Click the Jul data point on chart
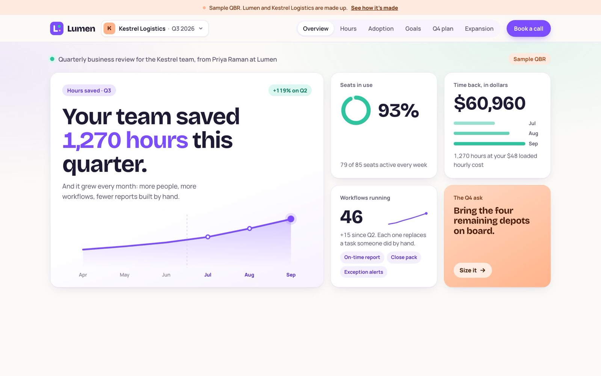 click(x=208, y=237)
